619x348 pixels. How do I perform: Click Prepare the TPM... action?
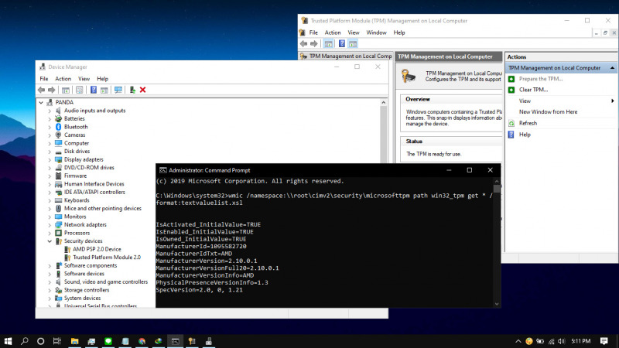coord(541,79)
